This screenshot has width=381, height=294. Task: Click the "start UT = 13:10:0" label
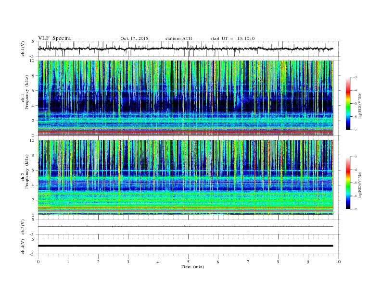point(232,38)
